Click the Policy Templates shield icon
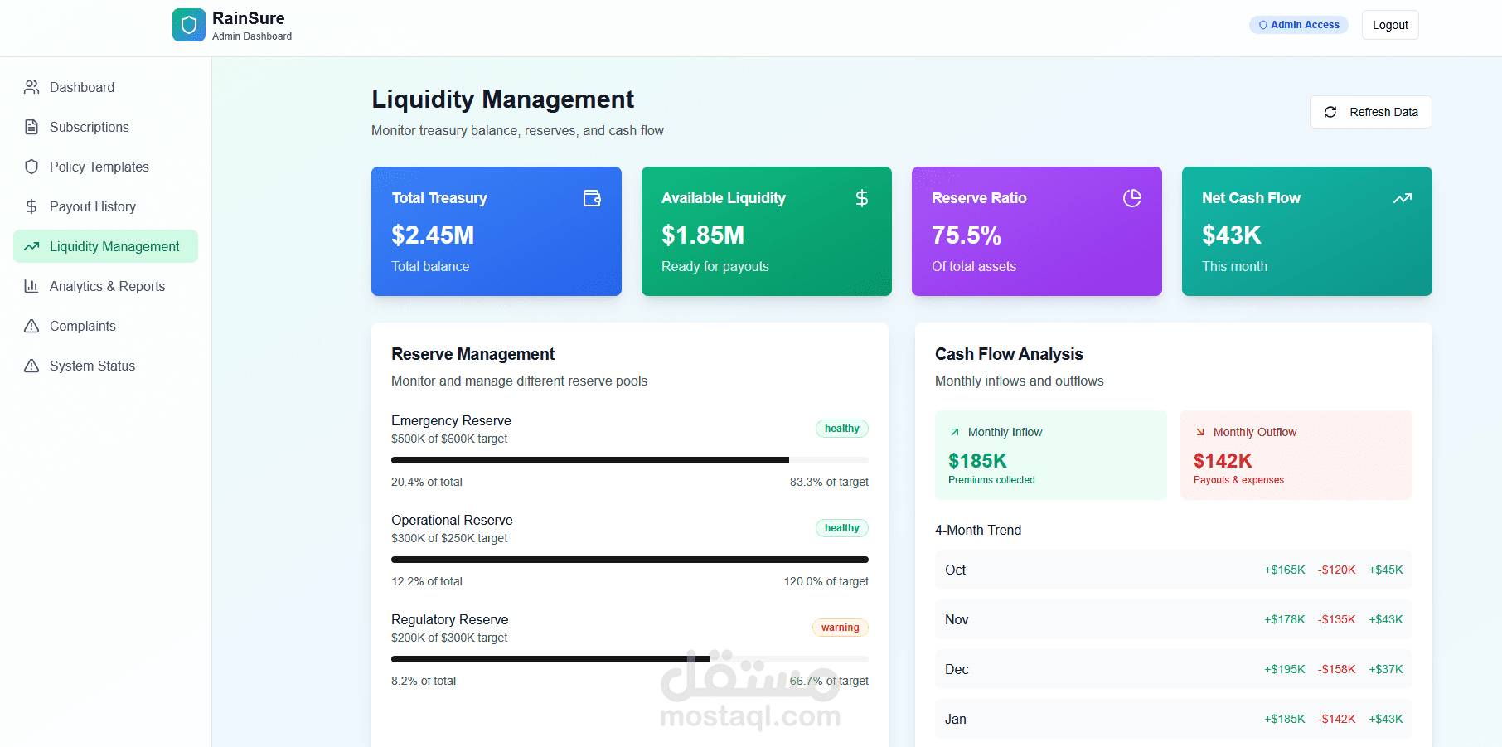 click(31, 167)
